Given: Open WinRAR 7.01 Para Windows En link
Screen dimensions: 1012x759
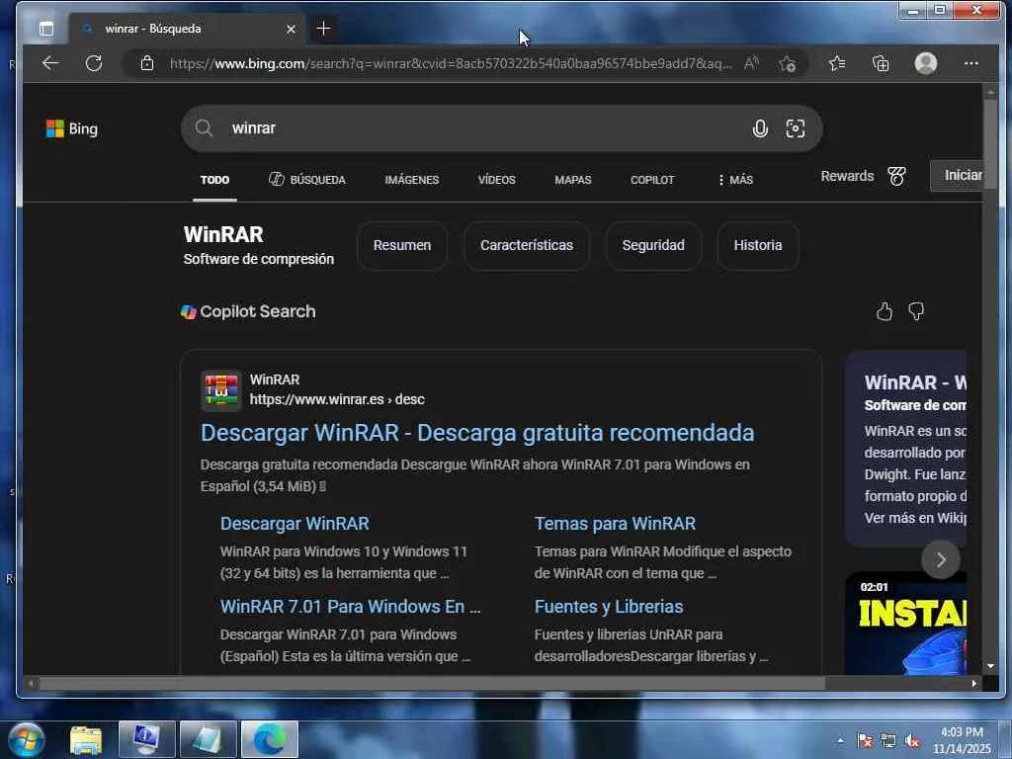Looking at the screenshot, I should (351, 607).
